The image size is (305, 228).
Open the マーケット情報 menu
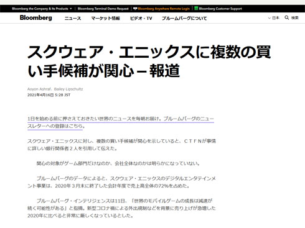[x=105, y=19]
